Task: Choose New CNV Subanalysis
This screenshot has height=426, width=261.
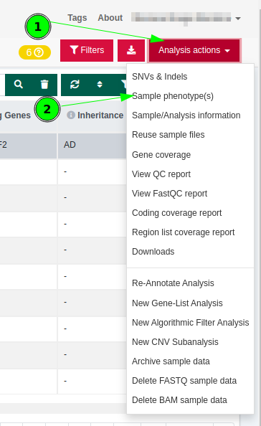Action: coord(175,342)
